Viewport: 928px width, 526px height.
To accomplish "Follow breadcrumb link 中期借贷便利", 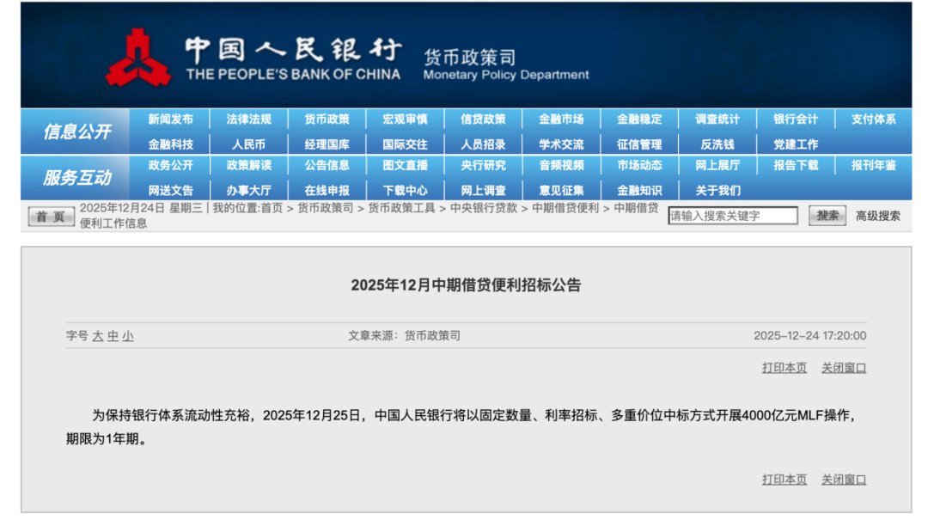I will tap(565, 208).
